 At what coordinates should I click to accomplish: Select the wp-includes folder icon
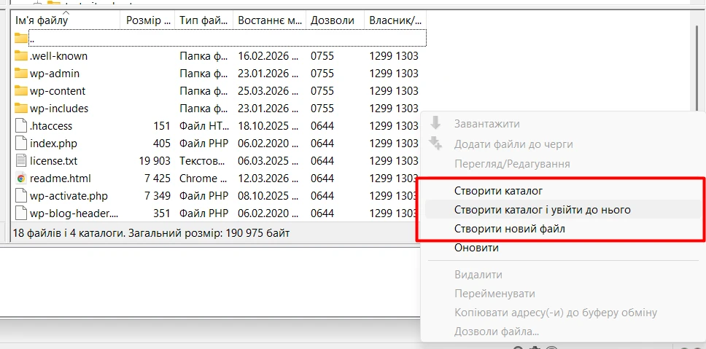(x=20, y=109)
